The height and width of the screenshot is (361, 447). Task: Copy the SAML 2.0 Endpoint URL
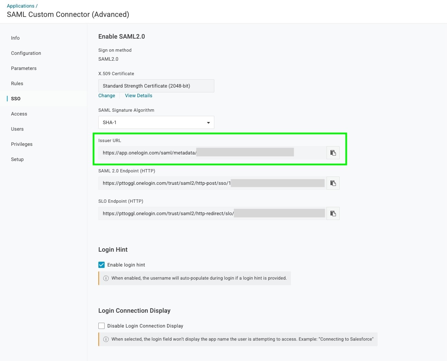pos(333,183)
